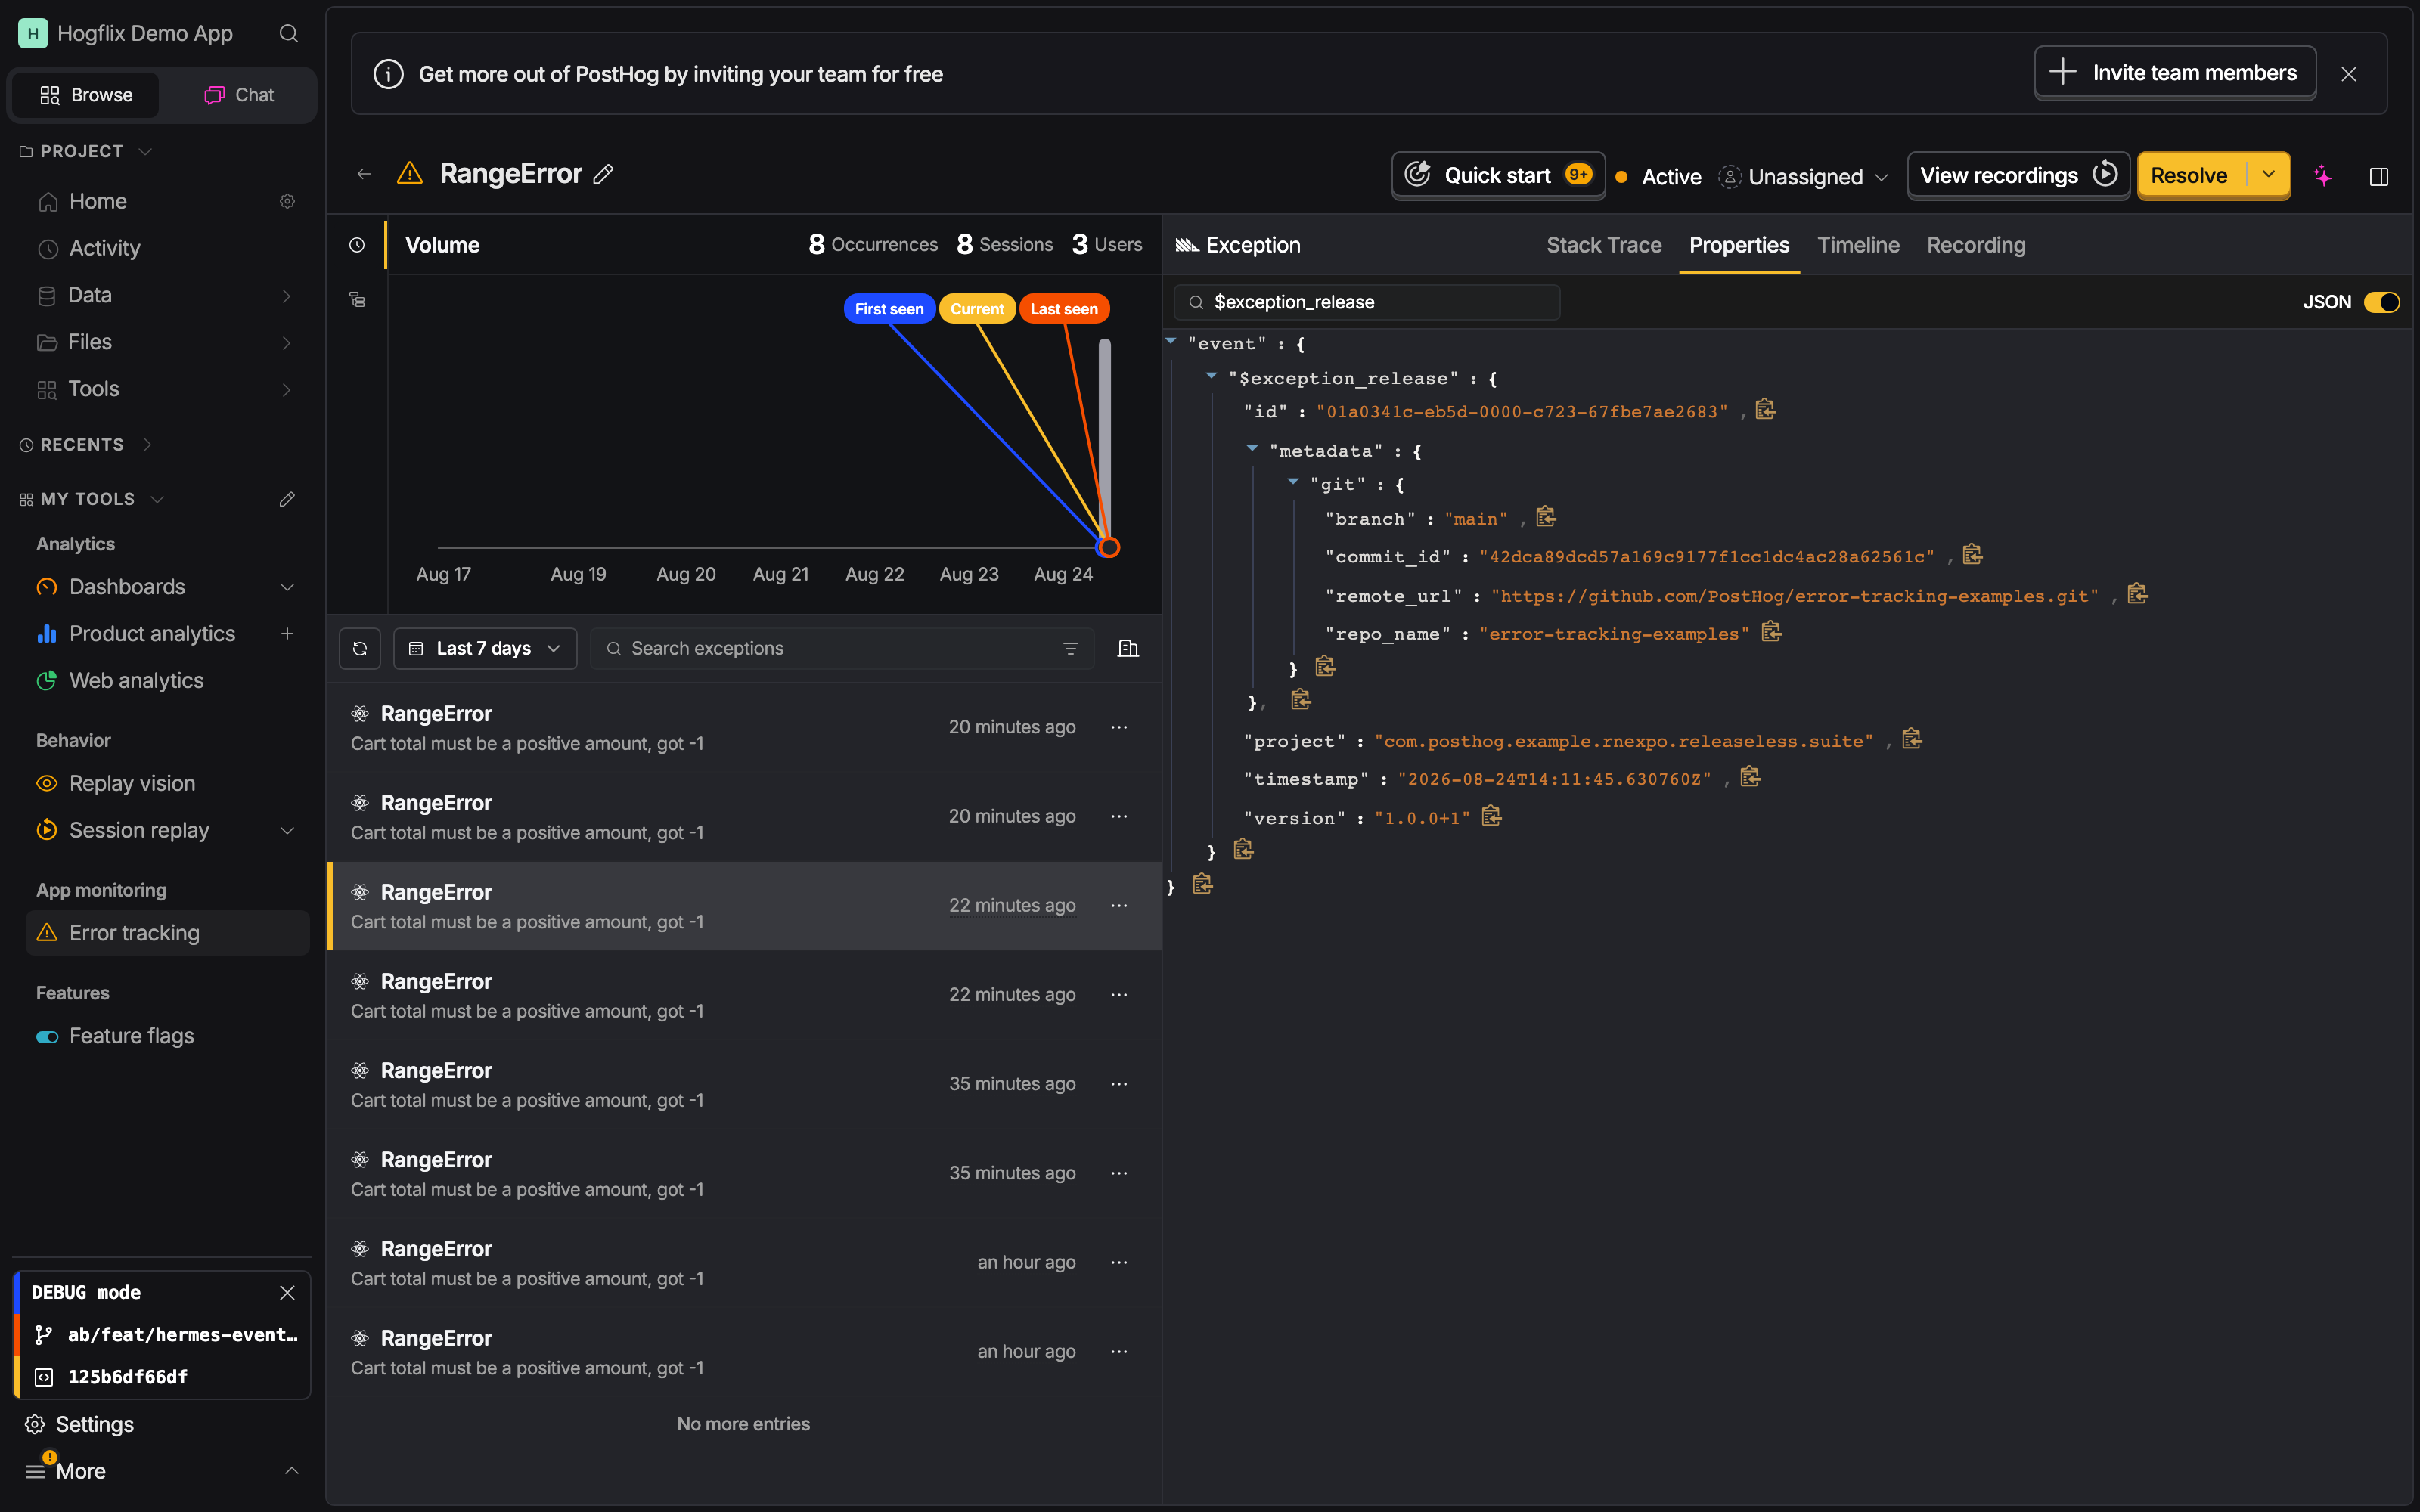Switch to the Stack Trace tab
Viewport: 2420px width, 1512px height.
(1603, 245)
